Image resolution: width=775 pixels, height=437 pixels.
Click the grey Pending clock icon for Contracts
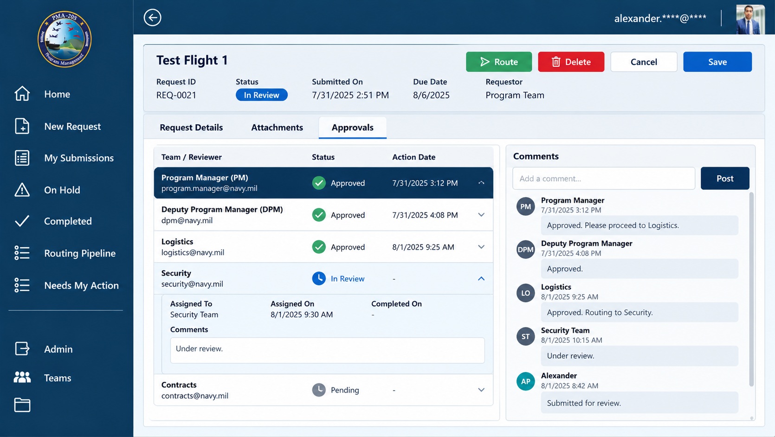click(319, 390)
